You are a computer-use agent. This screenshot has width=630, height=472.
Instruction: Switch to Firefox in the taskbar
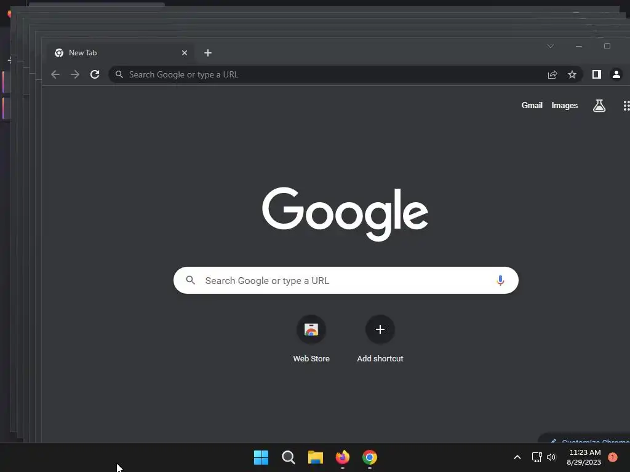343,457
